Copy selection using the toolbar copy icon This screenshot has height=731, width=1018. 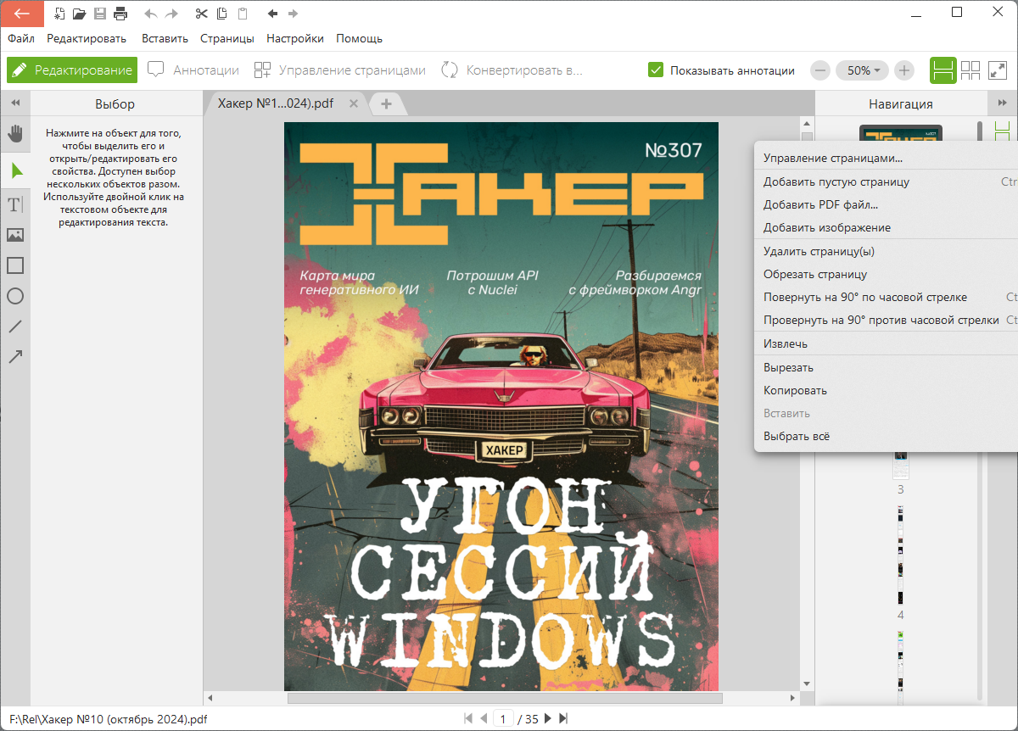tap(222, 14)
